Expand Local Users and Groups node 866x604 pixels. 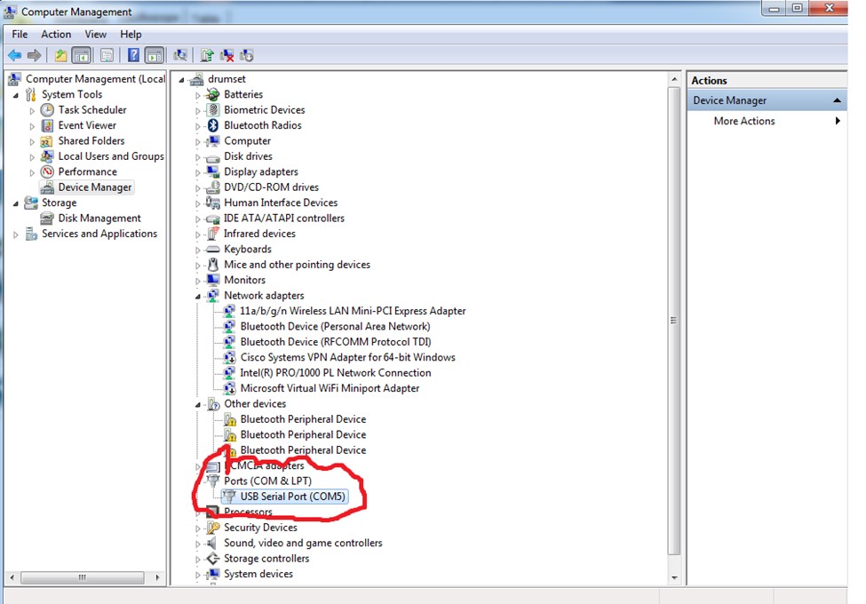[32, 157]
